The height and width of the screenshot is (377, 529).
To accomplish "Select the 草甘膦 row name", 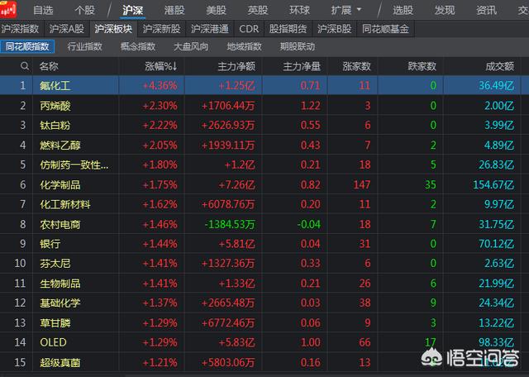I will pyautogui.click(x=55, y=323).
